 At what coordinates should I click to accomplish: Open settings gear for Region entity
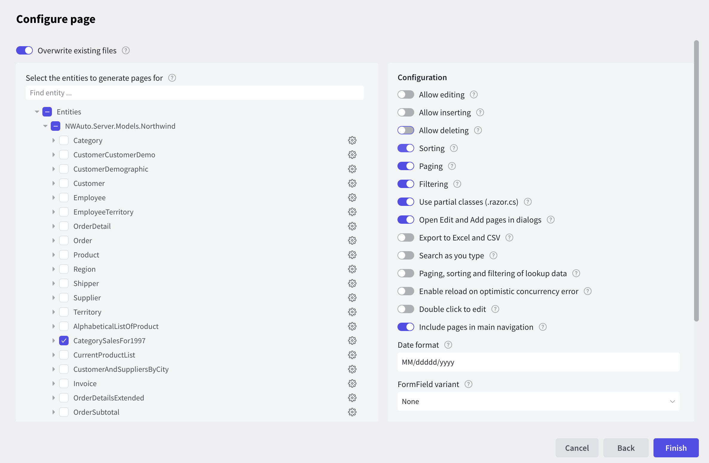click(352, 269)
